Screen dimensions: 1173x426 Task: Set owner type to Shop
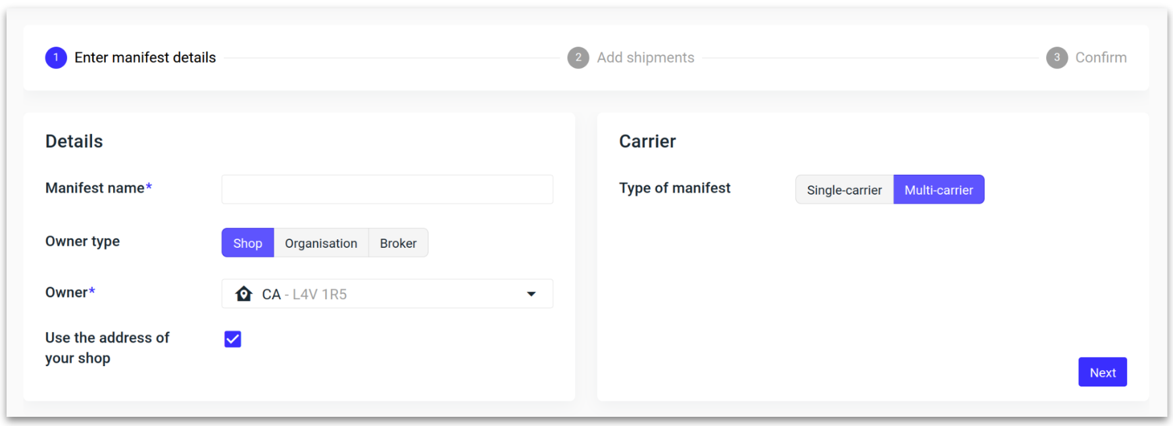tap(247, 243)
